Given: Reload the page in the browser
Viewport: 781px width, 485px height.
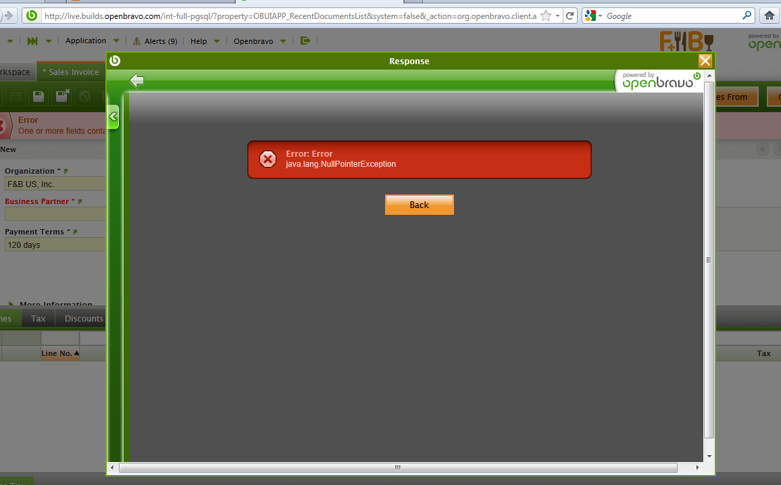Looking at the screenshot, I should pyautogui.click(x=570, y=16).
